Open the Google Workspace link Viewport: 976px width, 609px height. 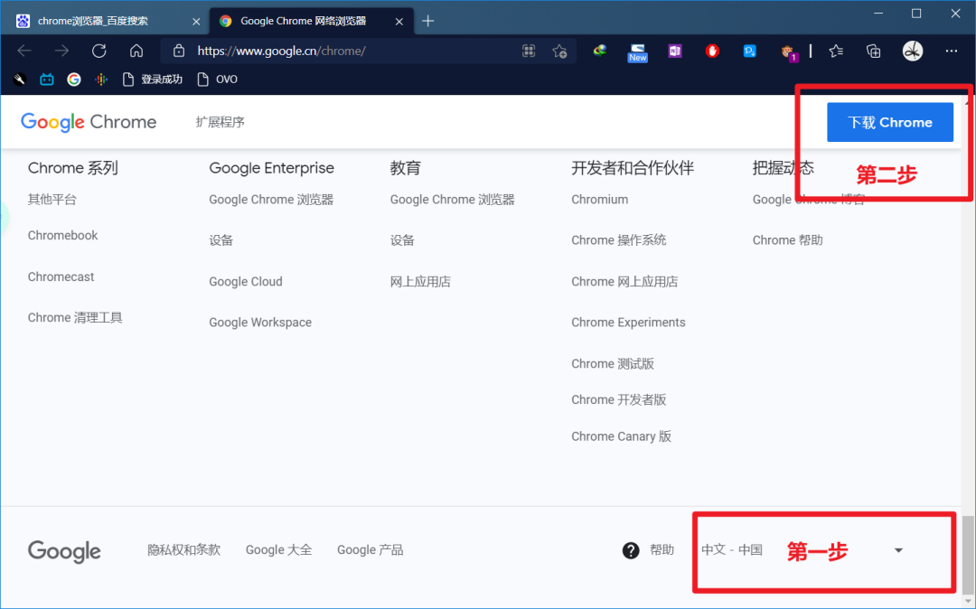260,323
